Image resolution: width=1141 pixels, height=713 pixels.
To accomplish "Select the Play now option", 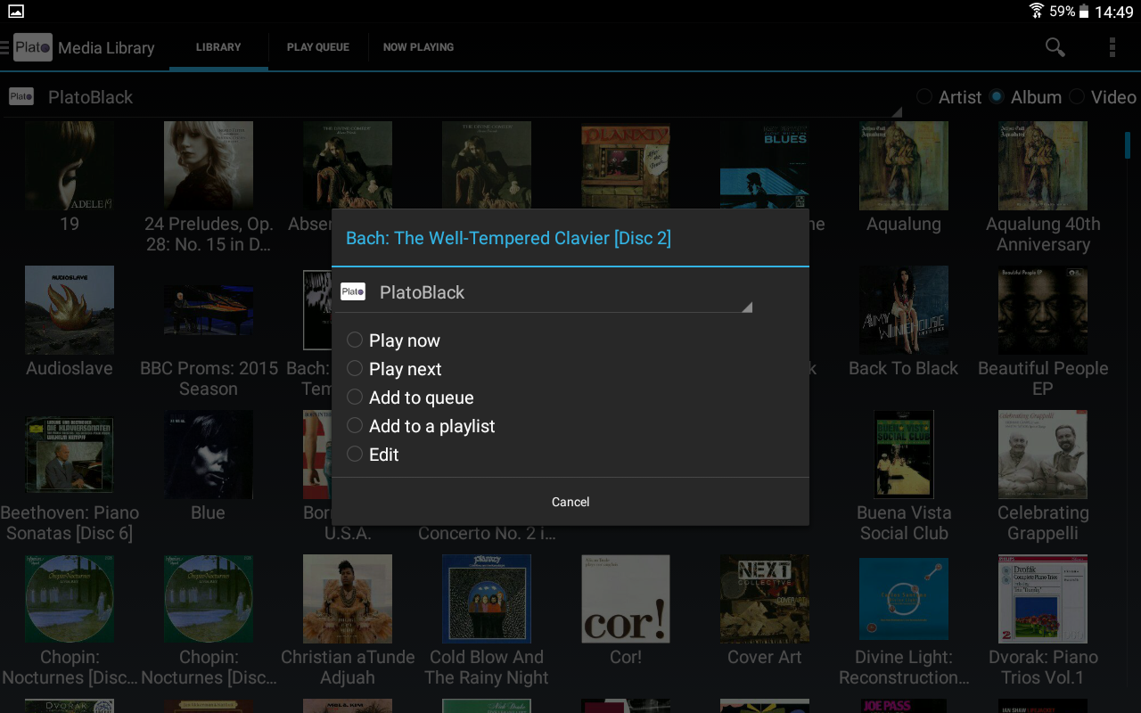I will (393, 340).
